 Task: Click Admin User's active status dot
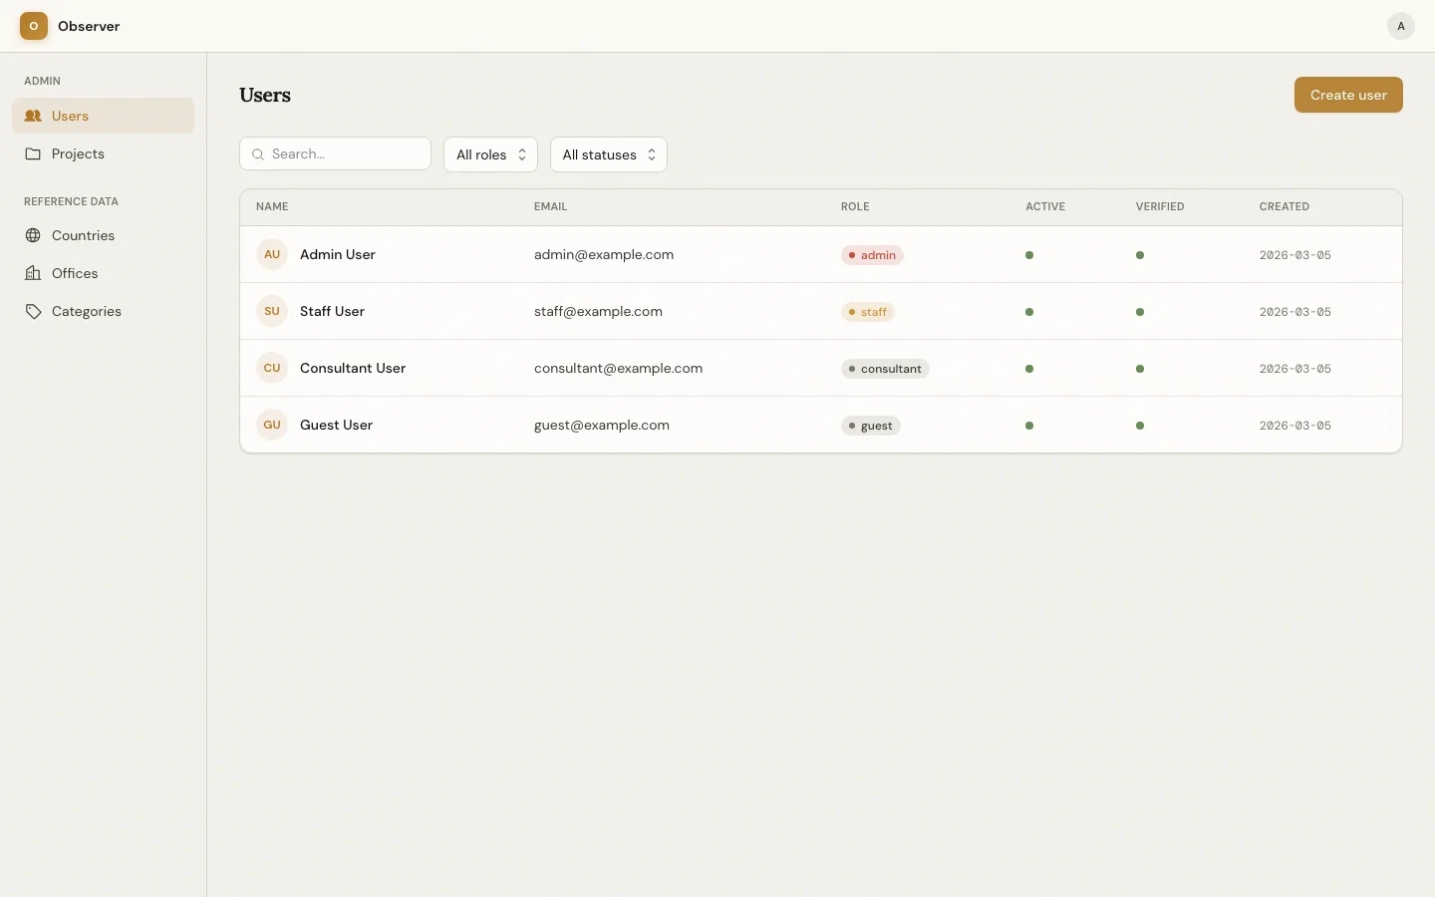point(1029,255)
